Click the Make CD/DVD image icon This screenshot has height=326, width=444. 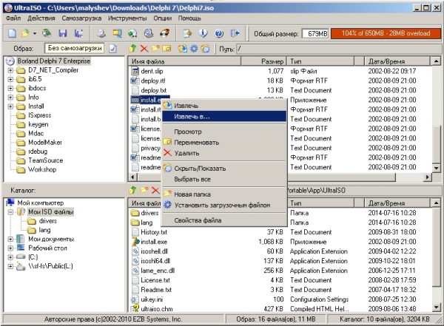pos(101,33)
